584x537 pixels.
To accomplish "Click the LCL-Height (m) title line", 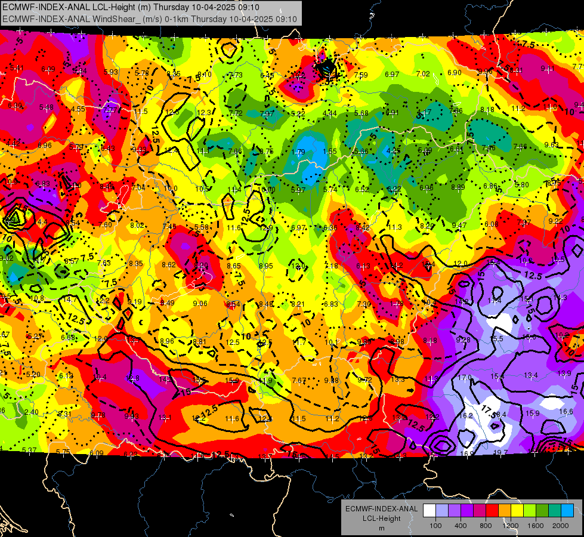I will tap(131, 7).
